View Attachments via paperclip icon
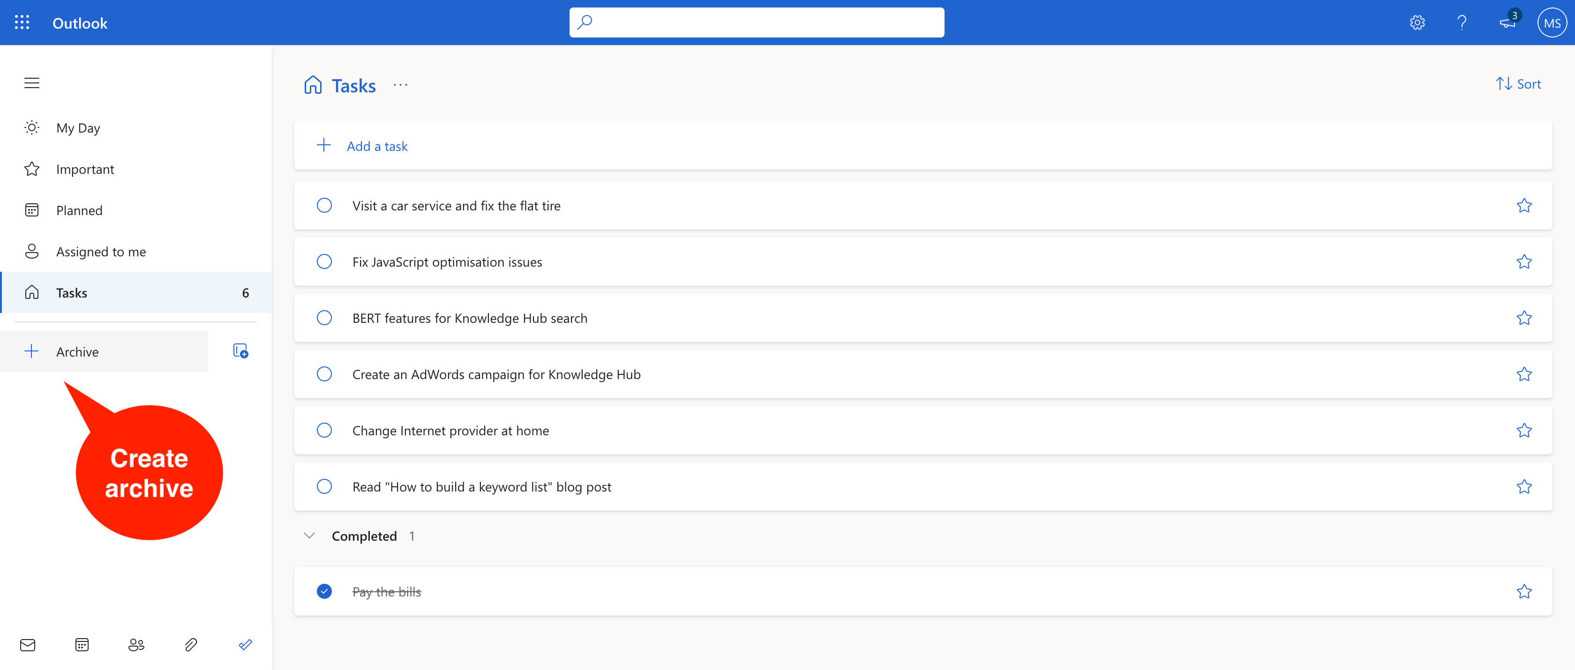Viewport: 1575px width, 670px height. pyautogui.click(x=191, y=645)
